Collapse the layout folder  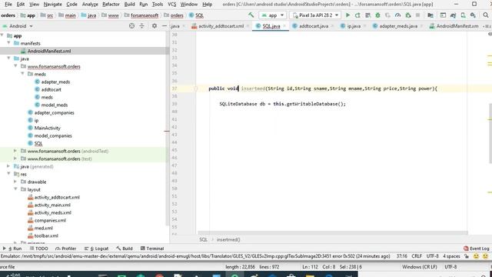coord(15,189)
